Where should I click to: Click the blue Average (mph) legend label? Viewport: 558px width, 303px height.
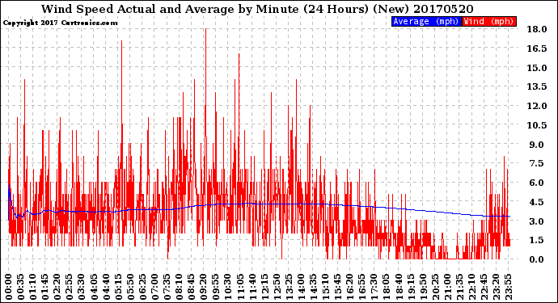[x=426, y=21]
